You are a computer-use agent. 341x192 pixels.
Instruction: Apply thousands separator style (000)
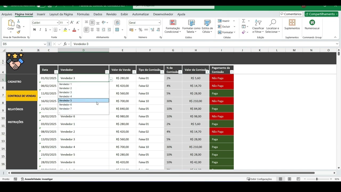pyautogui.click(x=146, y=30)
